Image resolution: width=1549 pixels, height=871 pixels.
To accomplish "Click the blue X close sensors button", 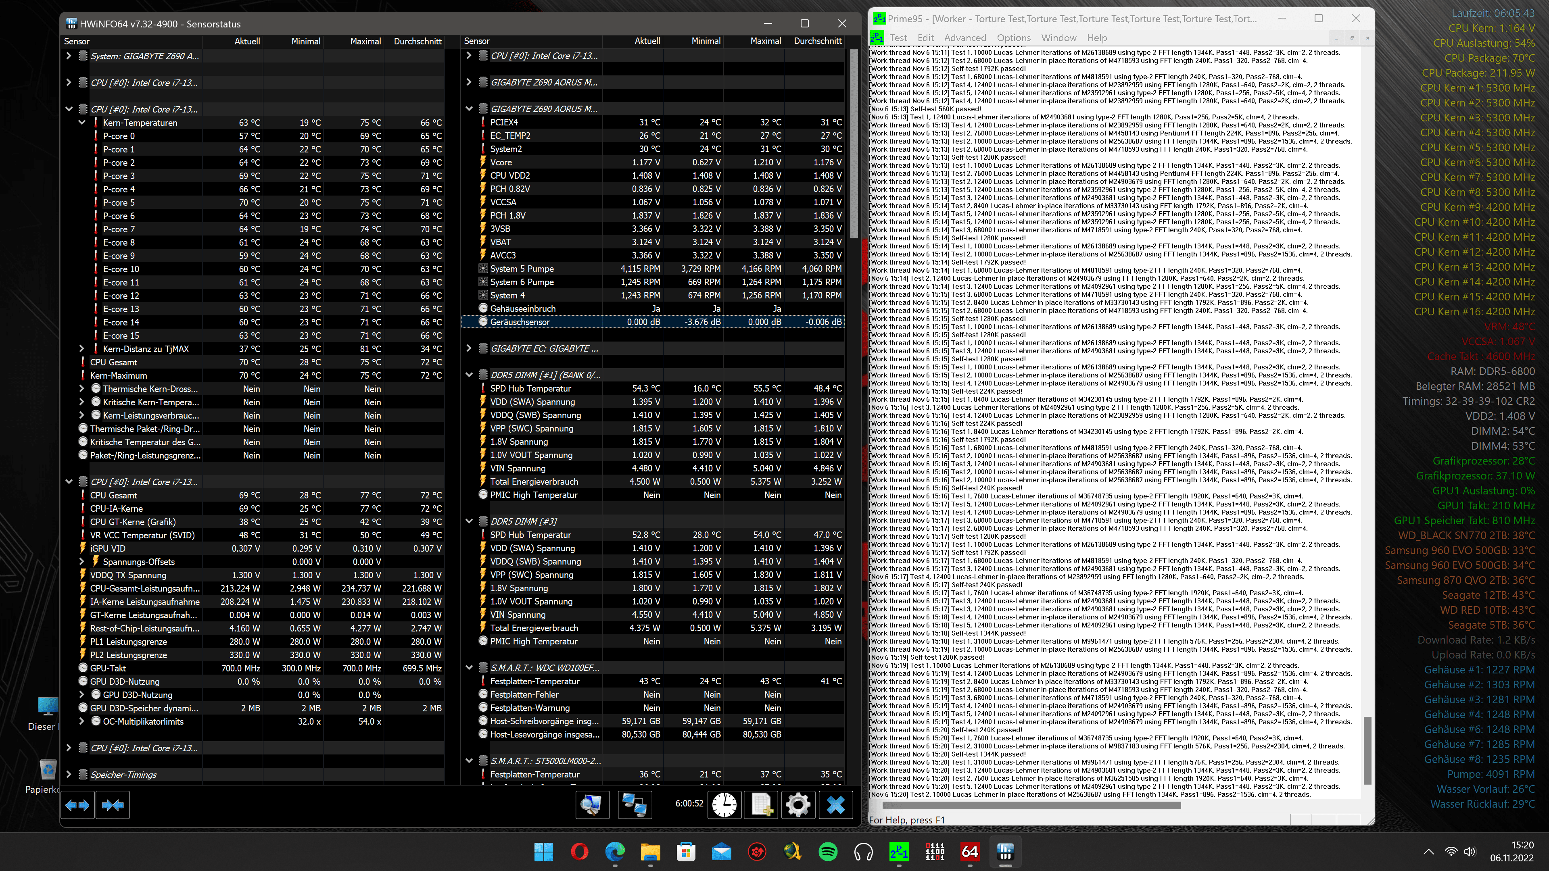I will [835, 804].
